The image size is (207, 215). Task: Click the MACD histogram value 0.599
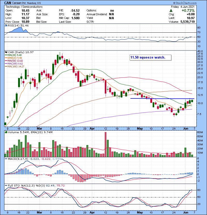56,159
